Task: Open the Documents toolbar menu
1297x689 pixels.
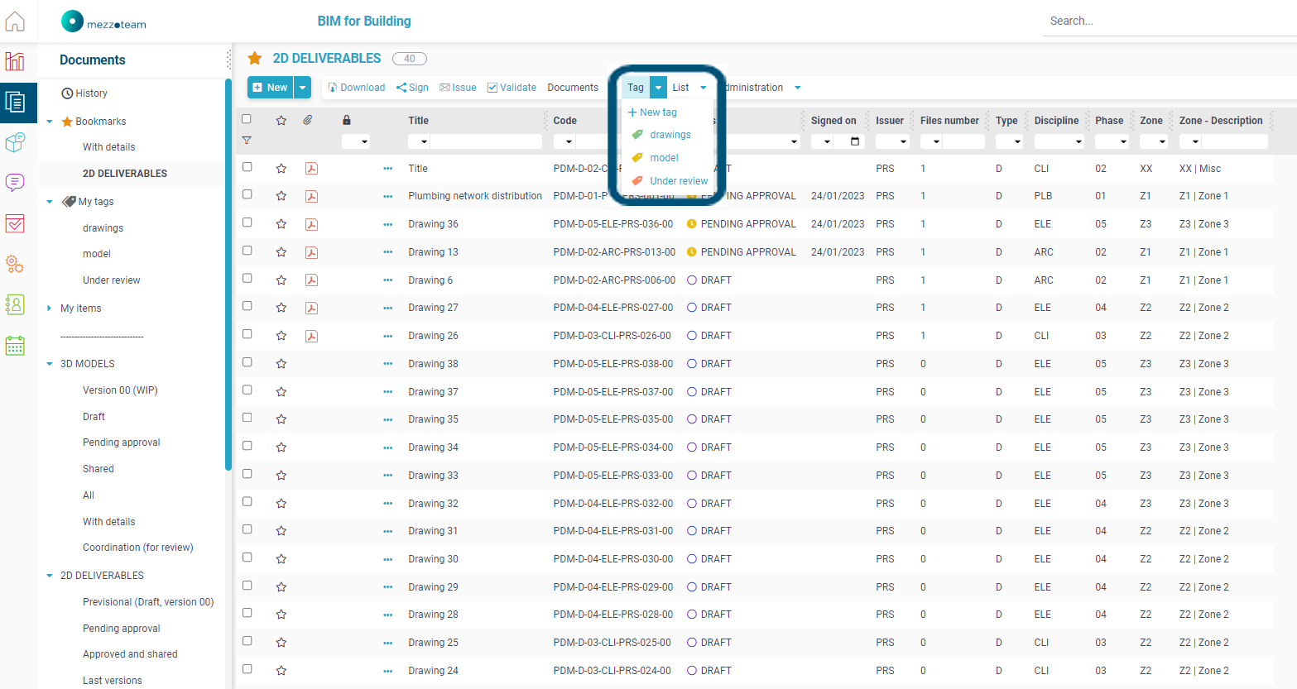Action: point(573,88)
